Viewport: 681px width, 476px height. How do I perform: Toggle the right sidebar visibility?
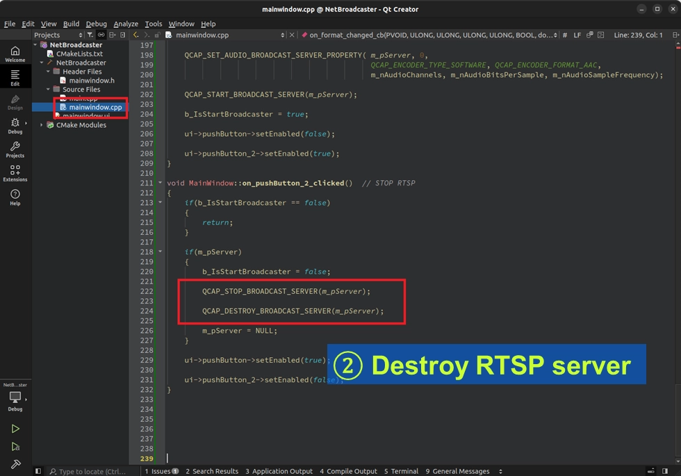click(x=665, y=471)
